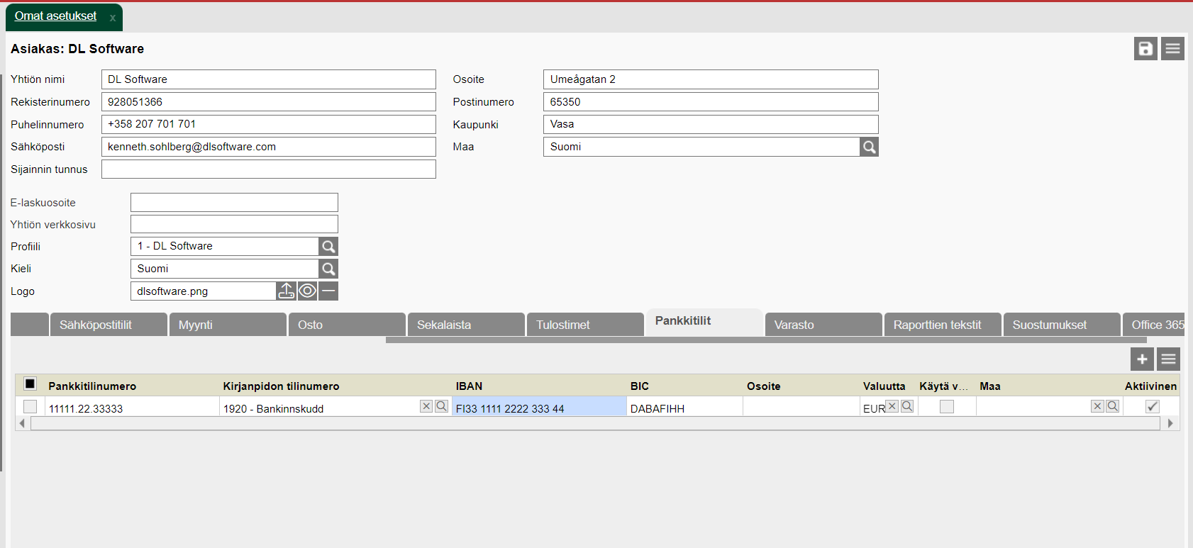The height and width of the screenshot is (548, 1193).
Task: Clear the Maa cell in bank row
Action: point(1097,406)
